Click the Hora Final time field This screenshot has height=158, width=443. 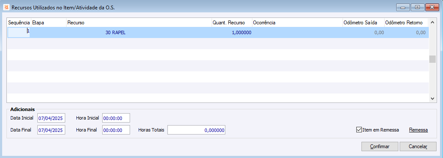tap(116, 130)
